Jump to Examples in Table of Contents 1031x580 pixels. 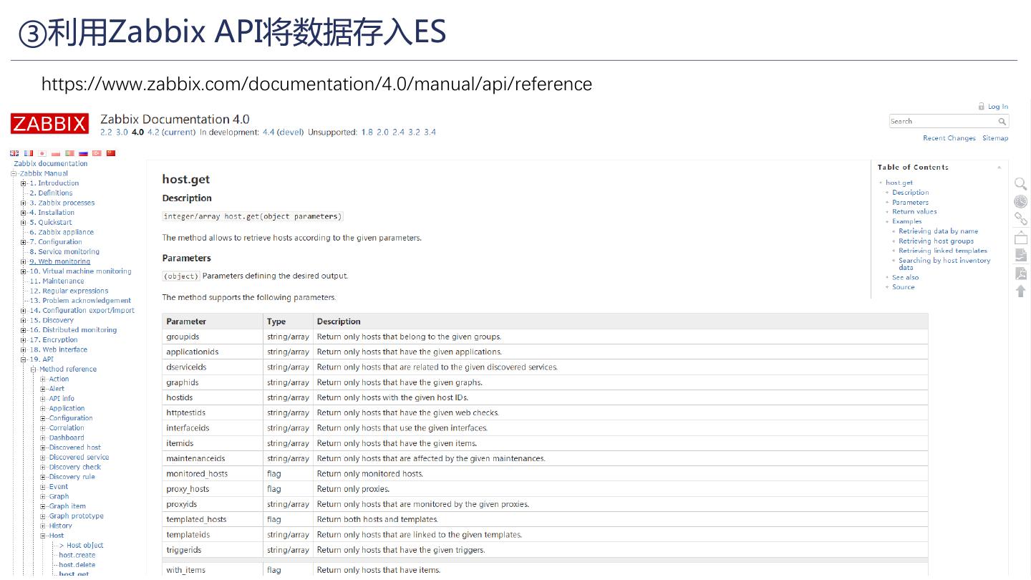click(907, 222)
